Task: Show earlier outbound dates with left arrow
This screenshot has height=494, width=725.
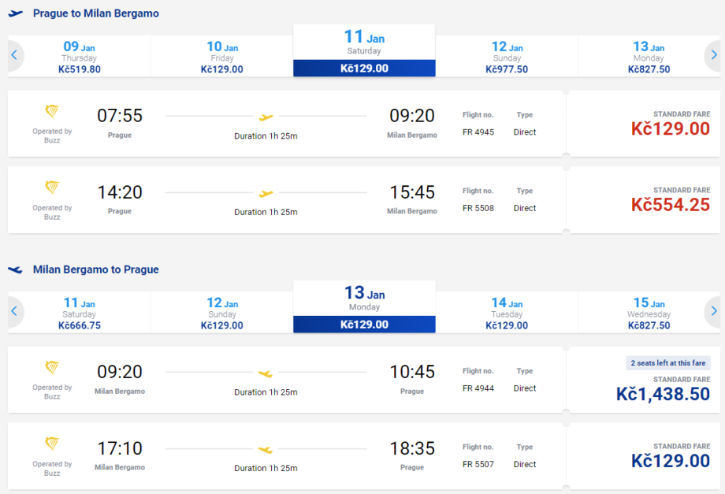Action: tap(14, 55)
